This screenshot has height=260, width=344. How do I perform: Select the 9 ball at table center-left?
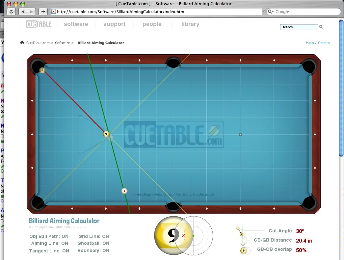tap(106, 134)
